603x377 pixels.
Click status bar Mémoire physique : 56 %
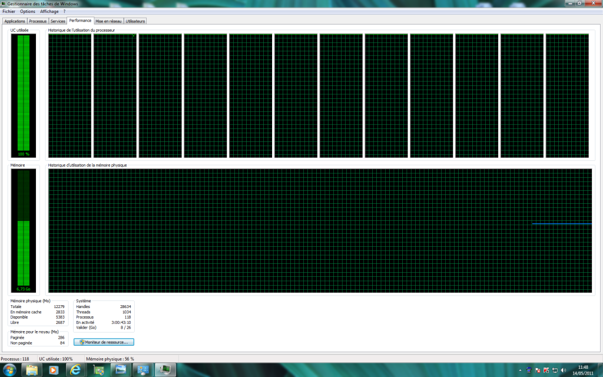coord(110,359)
